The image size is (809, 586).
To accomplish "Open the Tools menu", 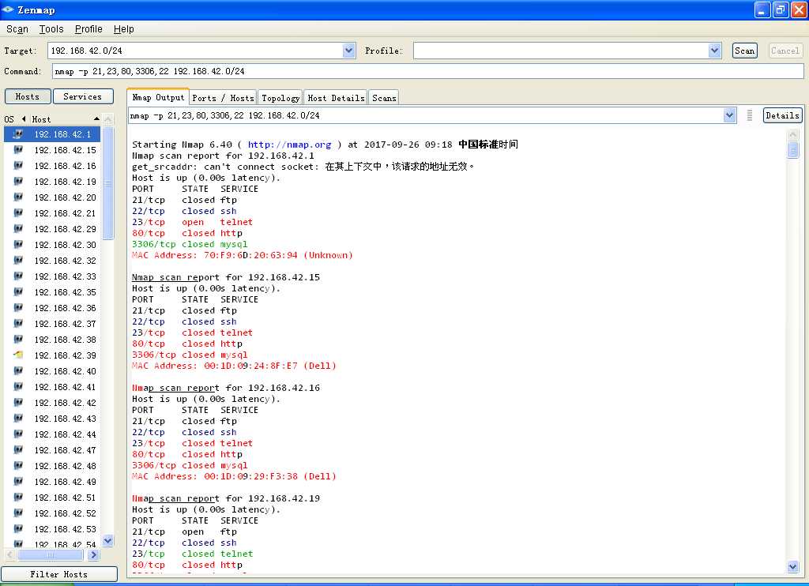I will click(x=51, y=29).
